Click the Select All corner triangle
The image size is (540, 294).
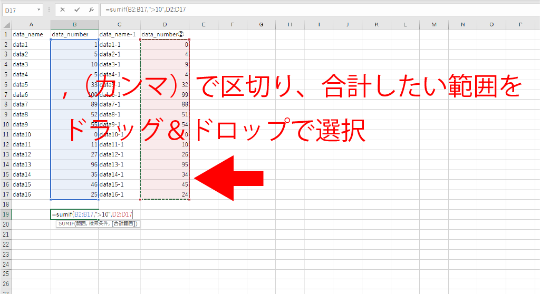click(6, 25)
